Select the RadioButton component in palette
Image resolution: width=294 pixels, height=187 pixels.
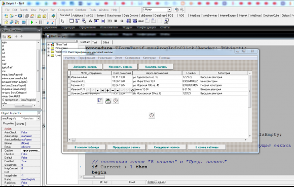(122, 21)
